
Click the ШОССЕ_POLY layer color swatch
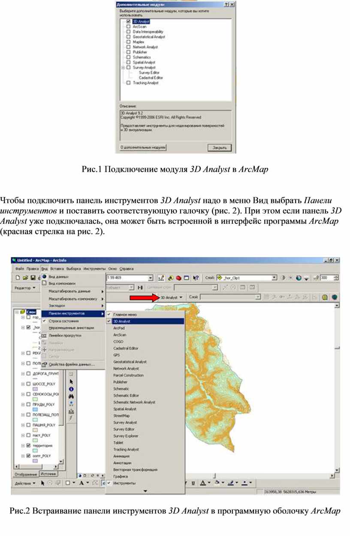coord(36,389)
